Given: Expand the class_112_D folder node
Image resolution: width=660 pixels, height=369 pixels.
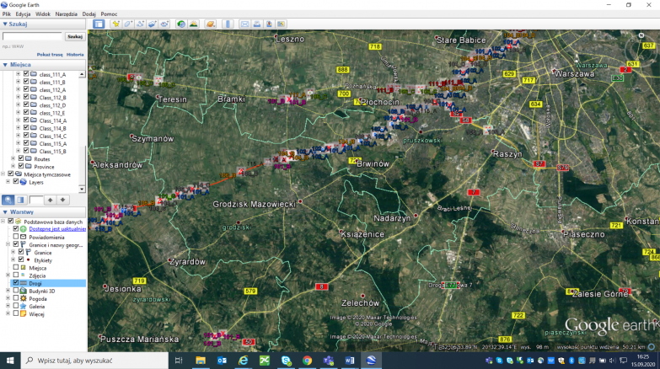Looking at the screenshot, I should click(18, 104).
